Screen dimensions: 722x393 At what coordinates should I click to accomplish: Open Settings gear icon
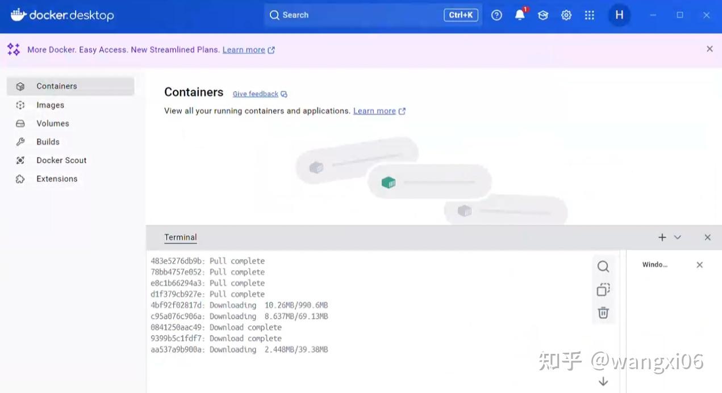(x=566, y=15)
